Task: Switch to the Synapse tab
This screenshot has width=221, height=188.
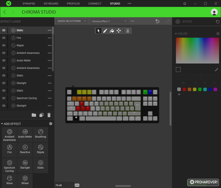Action: point(29,4)
